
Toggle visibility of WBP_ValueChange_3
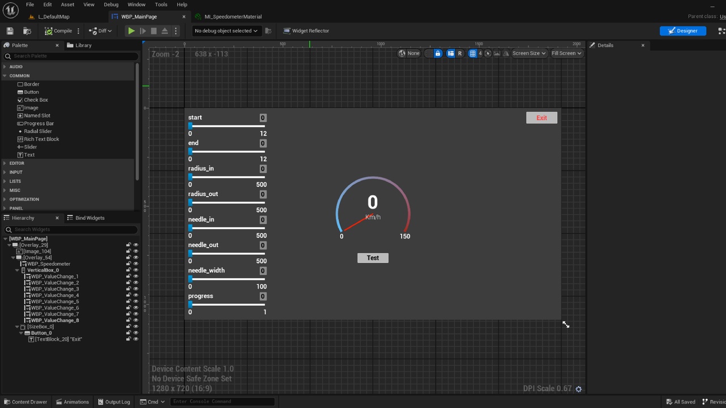click(x=136, y=289)
